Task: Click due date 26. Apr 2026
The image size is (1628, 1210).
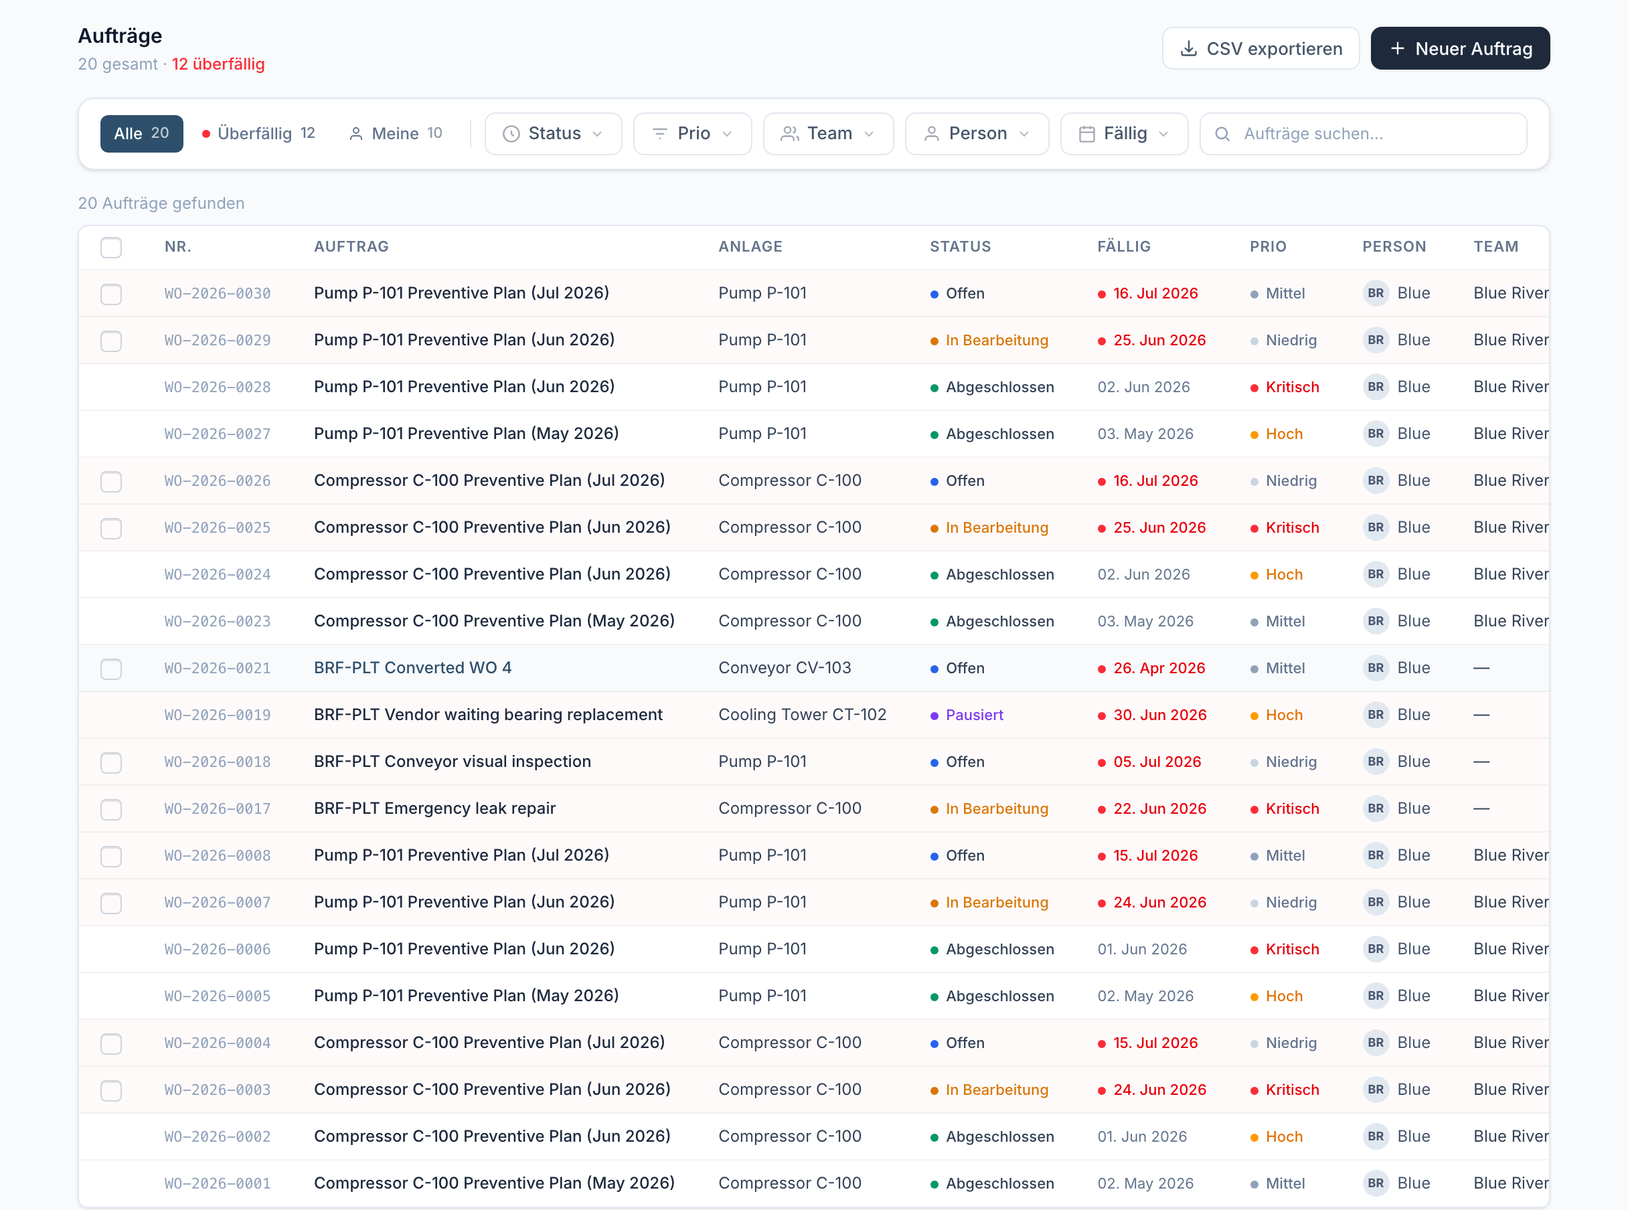Action: (x=1151, y=668)
